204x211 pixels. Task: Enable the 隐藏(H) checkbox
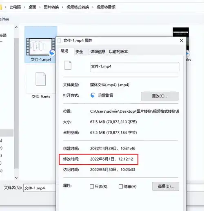[121, 186]
